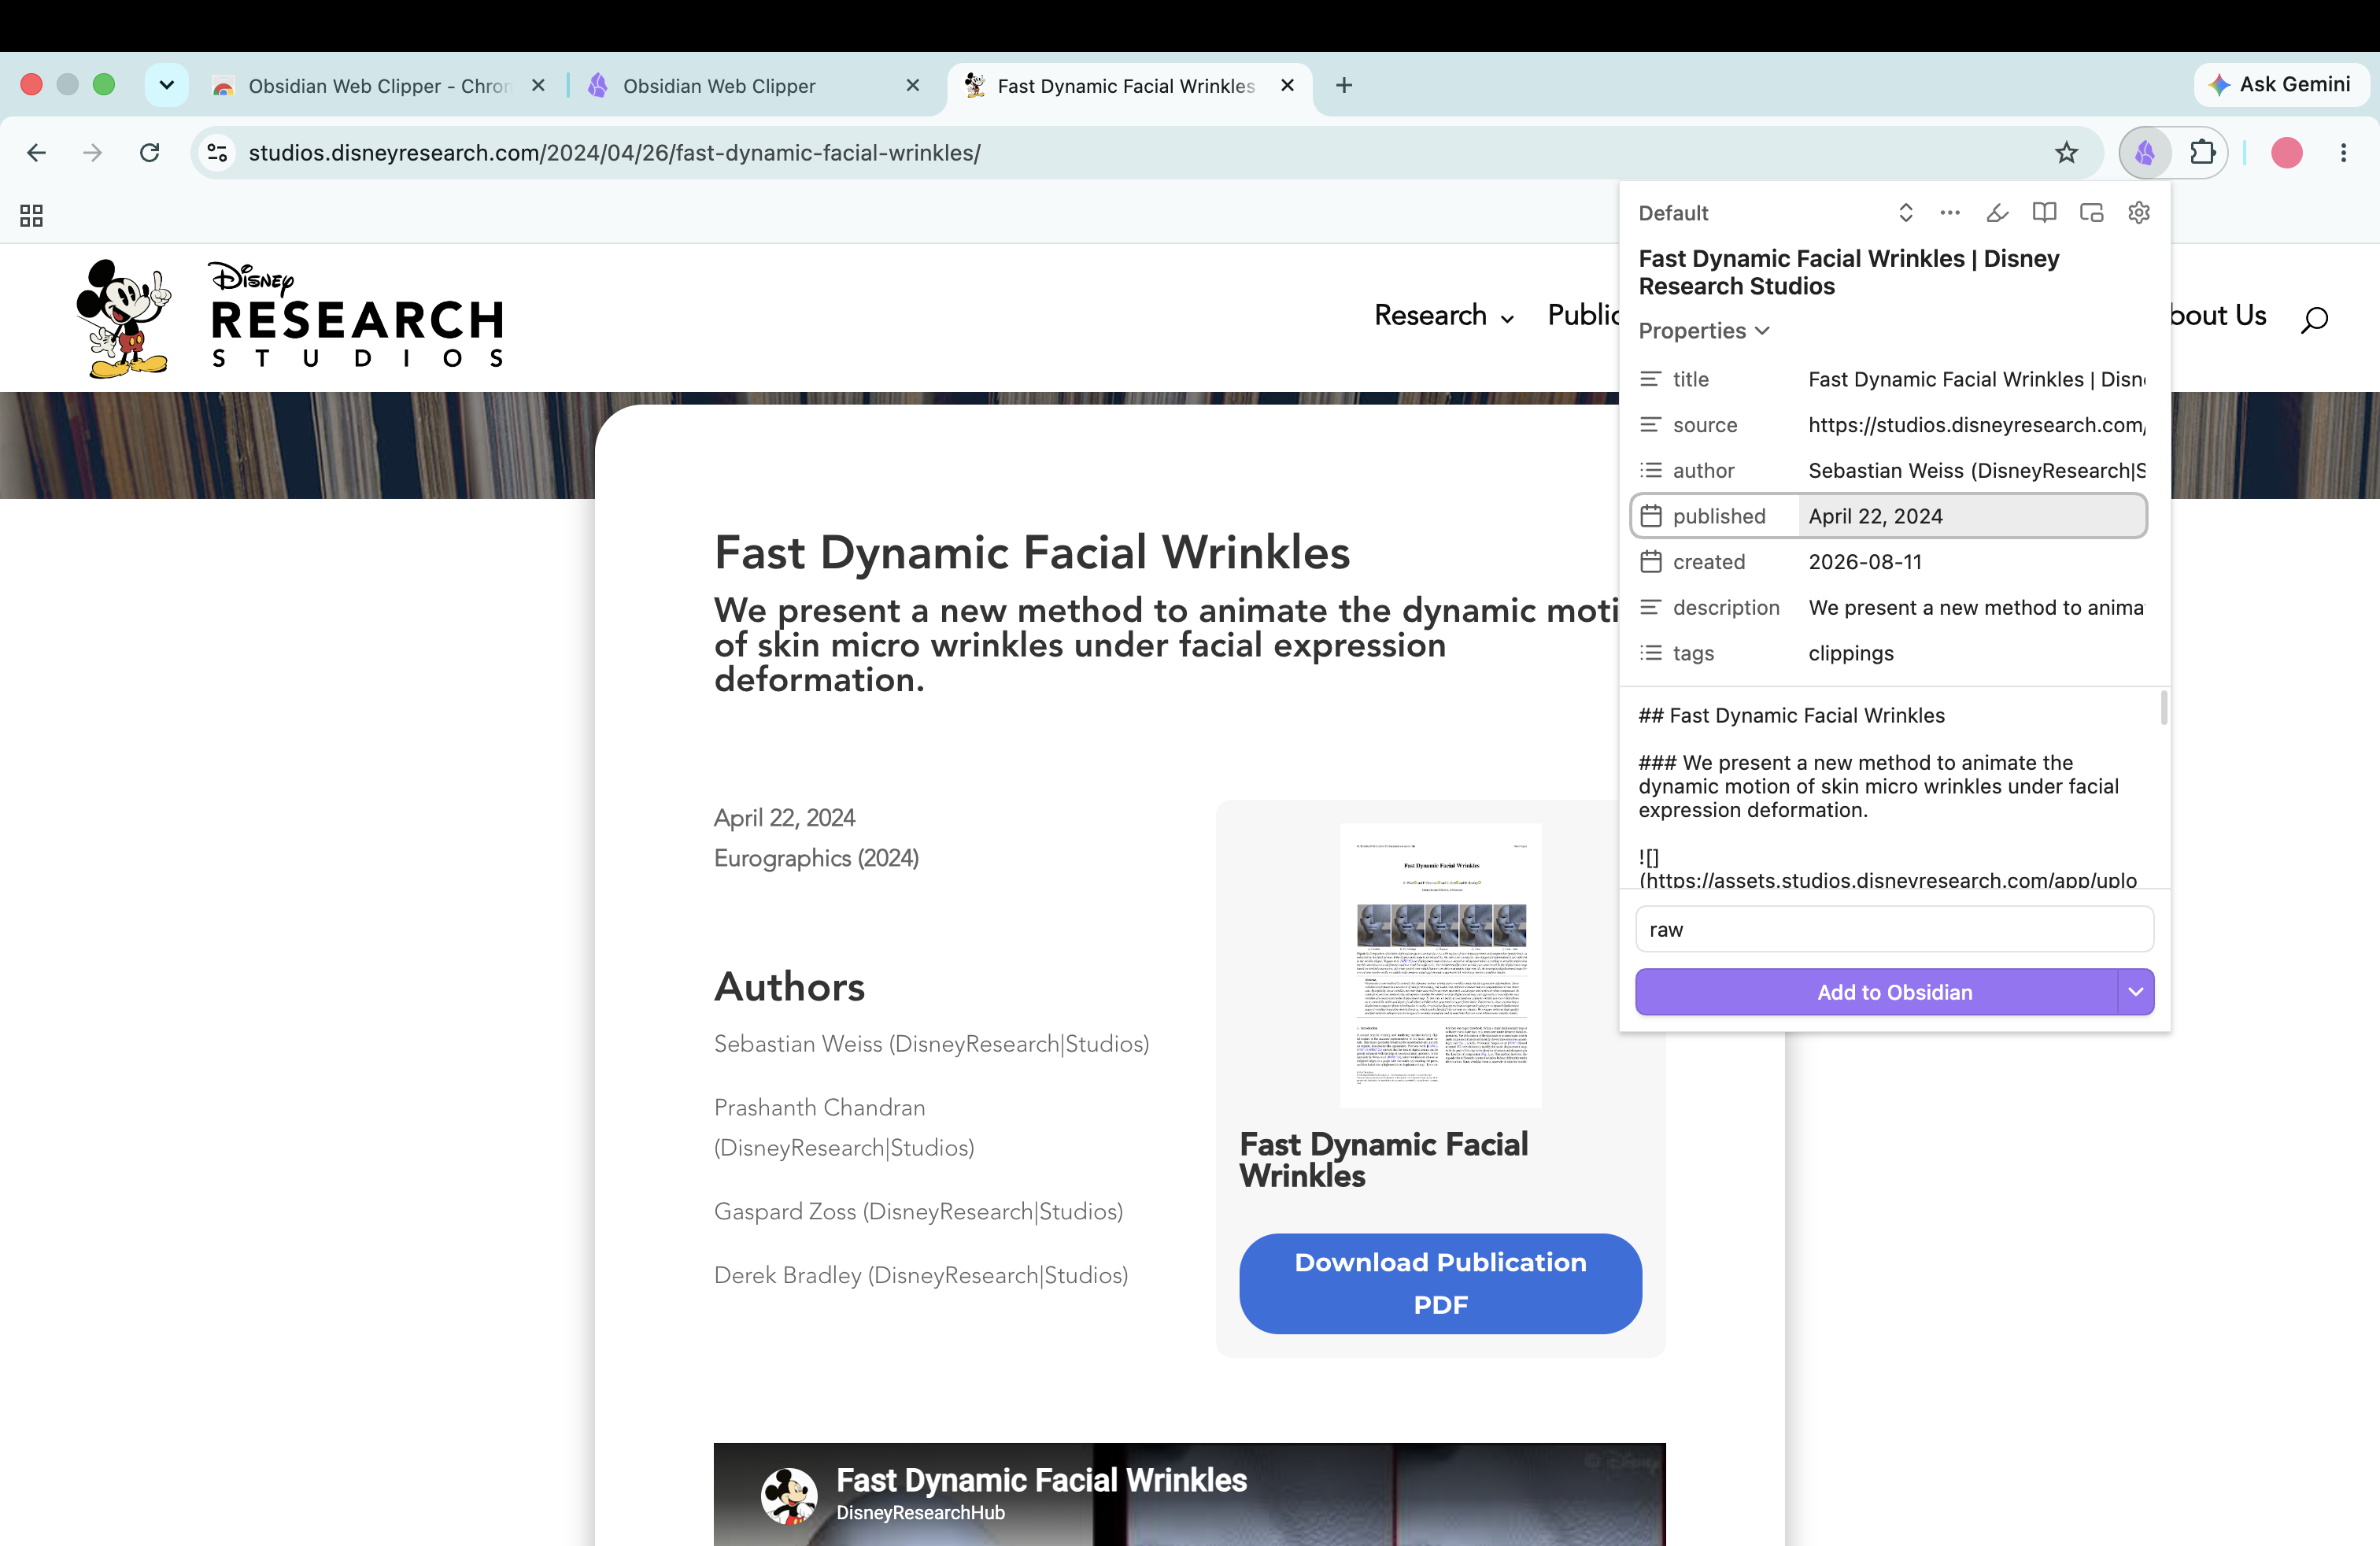The image size is (2380, 1546).
Task: Click the description property type icon
Action: click(1651, 607)
